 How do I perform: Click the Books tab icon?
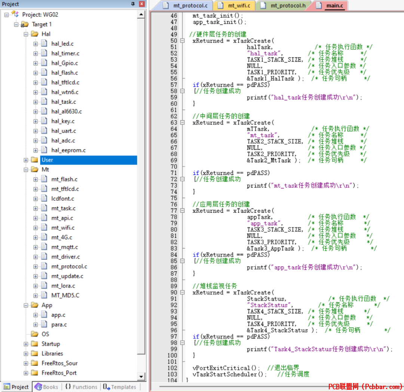point(39,387)
